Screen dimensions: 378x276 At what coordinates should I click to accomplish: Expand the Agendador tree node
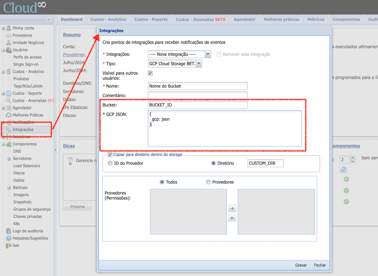pyautogui.click(x=3, y=108)
